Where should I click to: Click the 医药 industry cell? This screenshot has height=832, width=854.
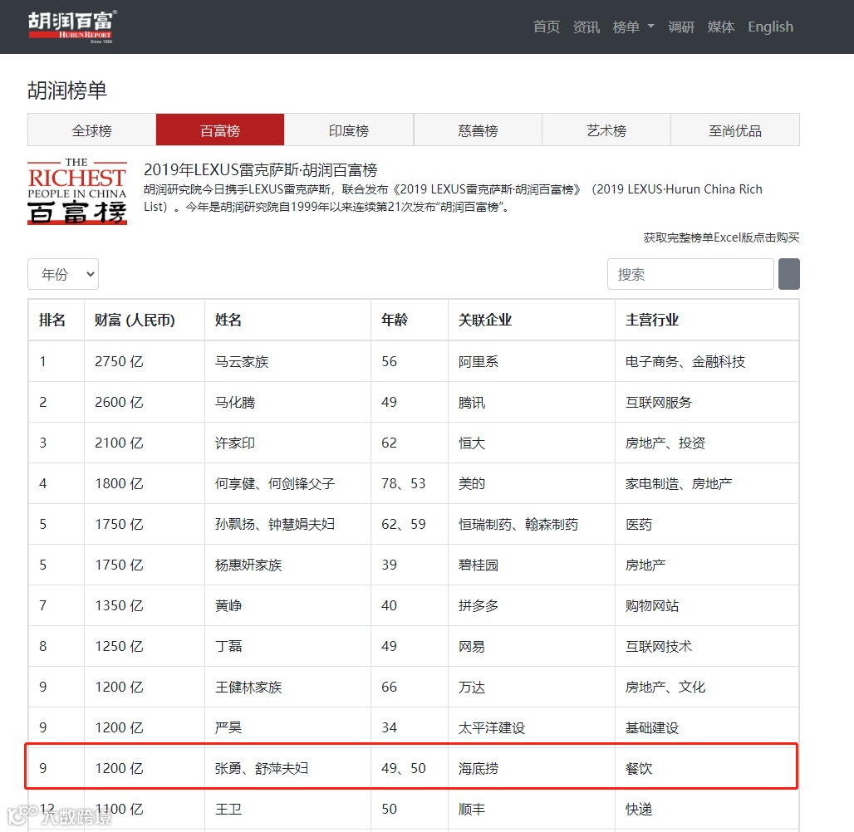(638, 524)
